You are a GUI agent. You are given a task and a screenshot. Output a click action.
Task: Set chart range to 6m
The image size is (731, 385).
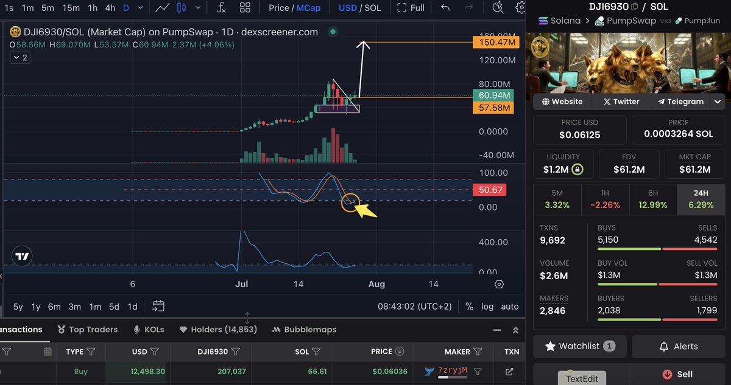[54, 307]
